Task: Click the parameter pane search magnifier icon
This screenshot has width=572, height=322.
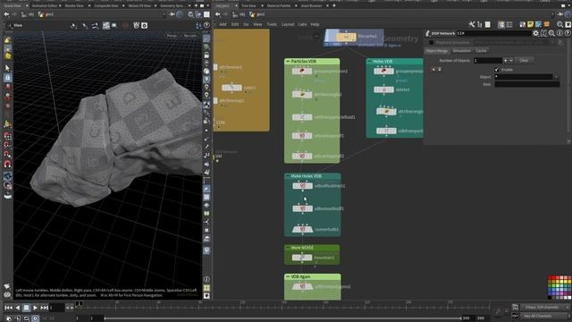Action: (551, 33)
